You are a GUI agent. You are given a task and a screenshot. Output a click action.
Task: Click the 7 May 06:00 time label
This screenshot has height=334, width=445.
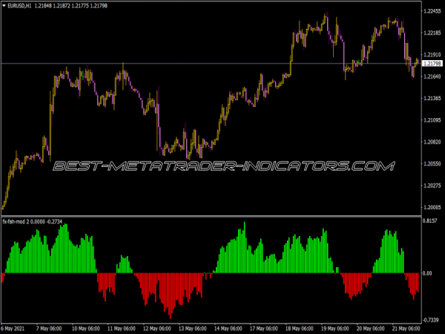[x=49, y=329]
